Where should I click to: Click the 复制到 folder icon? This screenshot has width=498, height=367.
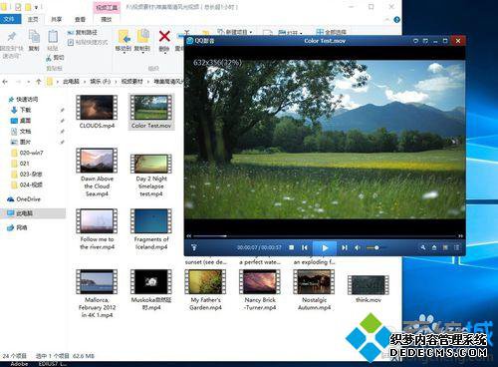(x=142, y=37)
